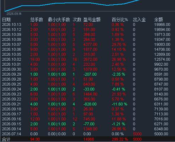Click balance 6676.00
This screenshot has width=175, height=142.
point(161,99)
